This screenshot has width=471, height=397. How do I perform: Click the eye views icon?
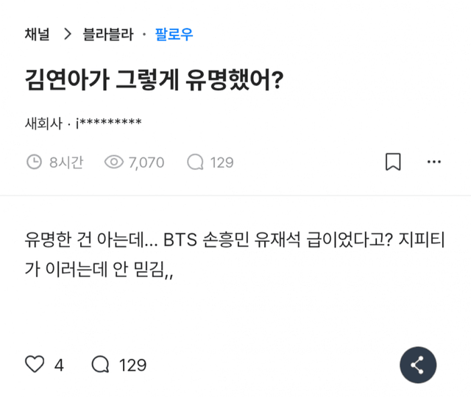(x=114, y=162)
